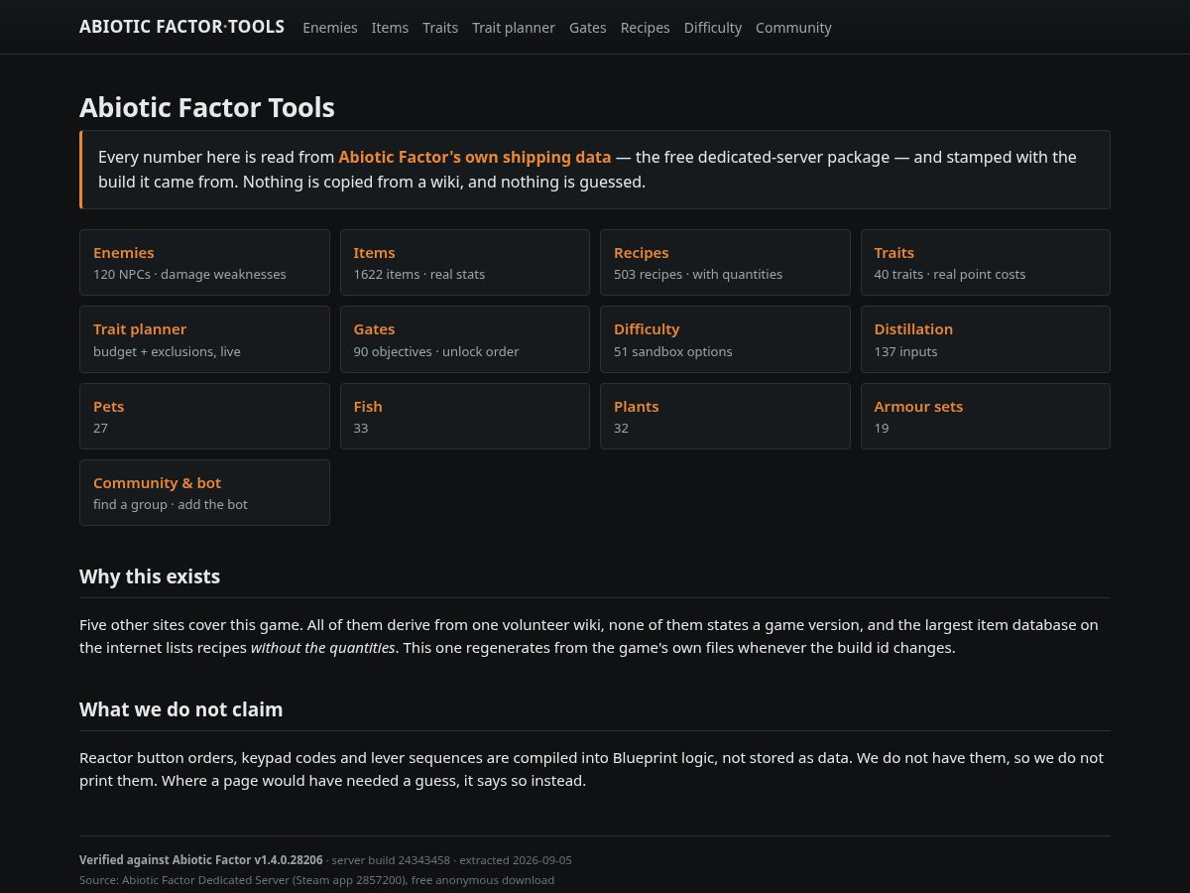This screenshot has width=1190, height=893.
Task: Click the count '19' under Armour sets
Action: click(882, 429)
